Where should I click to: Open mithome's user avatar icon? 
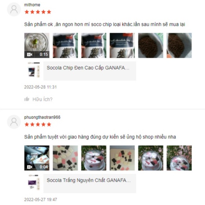[14, 9]
